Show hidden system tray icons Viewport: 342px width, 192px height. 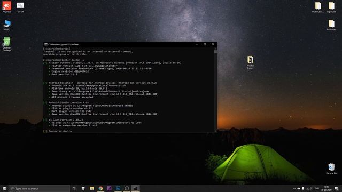pos(294,188)
